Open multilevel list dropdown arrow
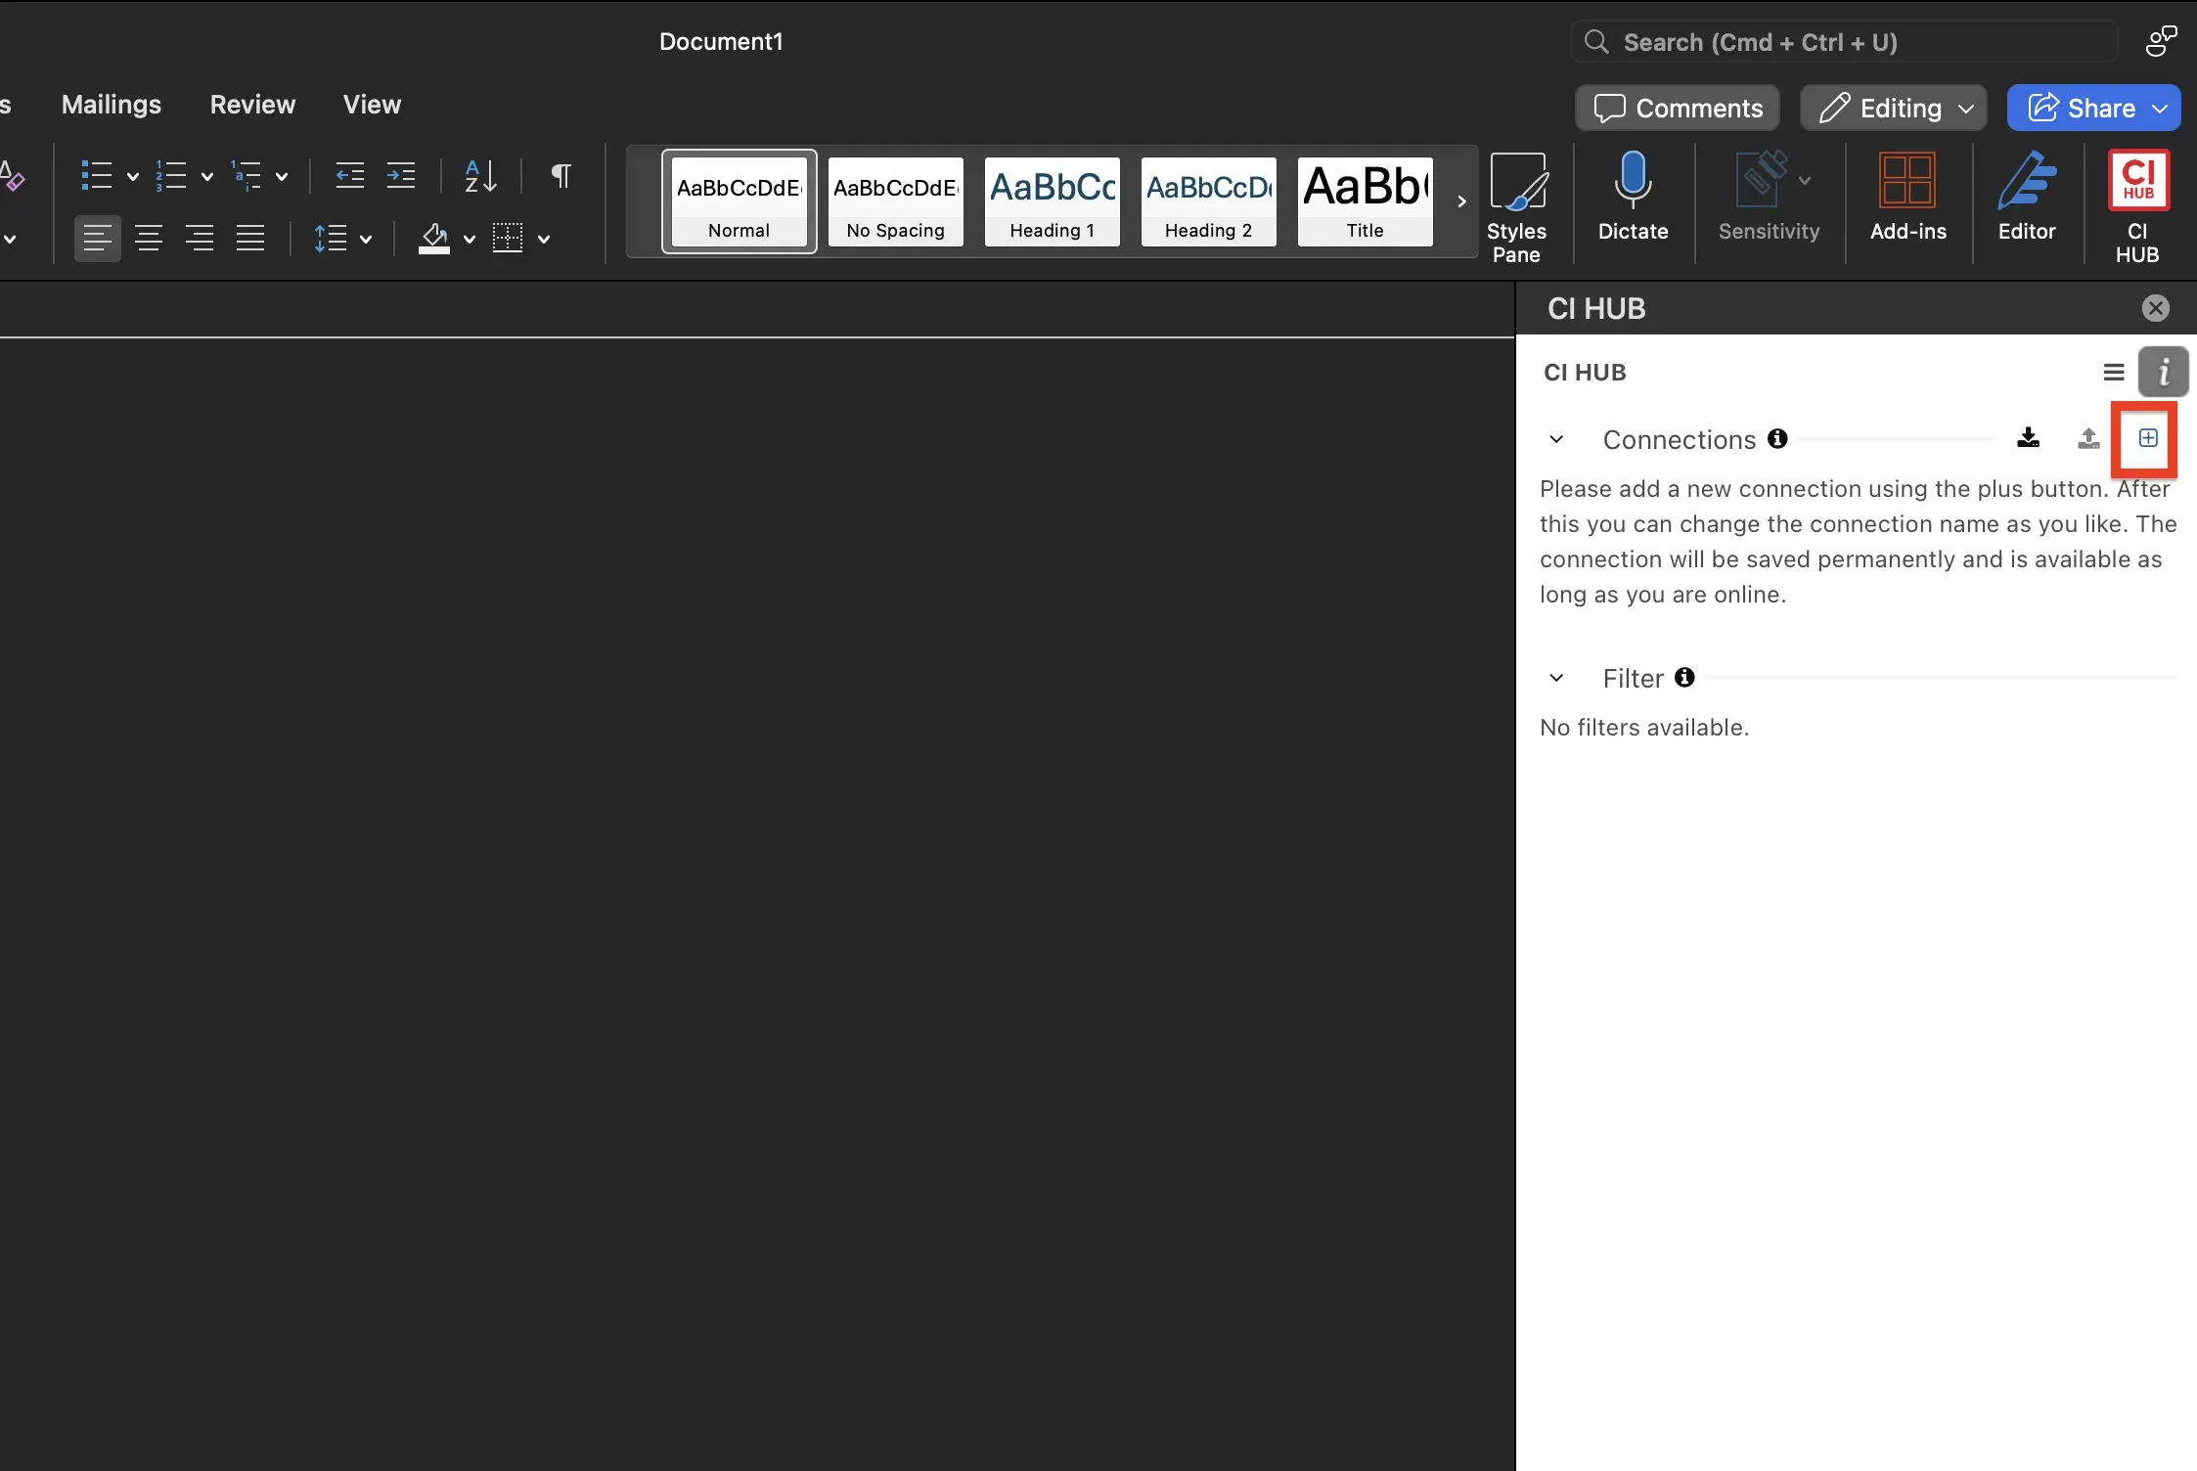2197x1471 pixels. (282, 177)
